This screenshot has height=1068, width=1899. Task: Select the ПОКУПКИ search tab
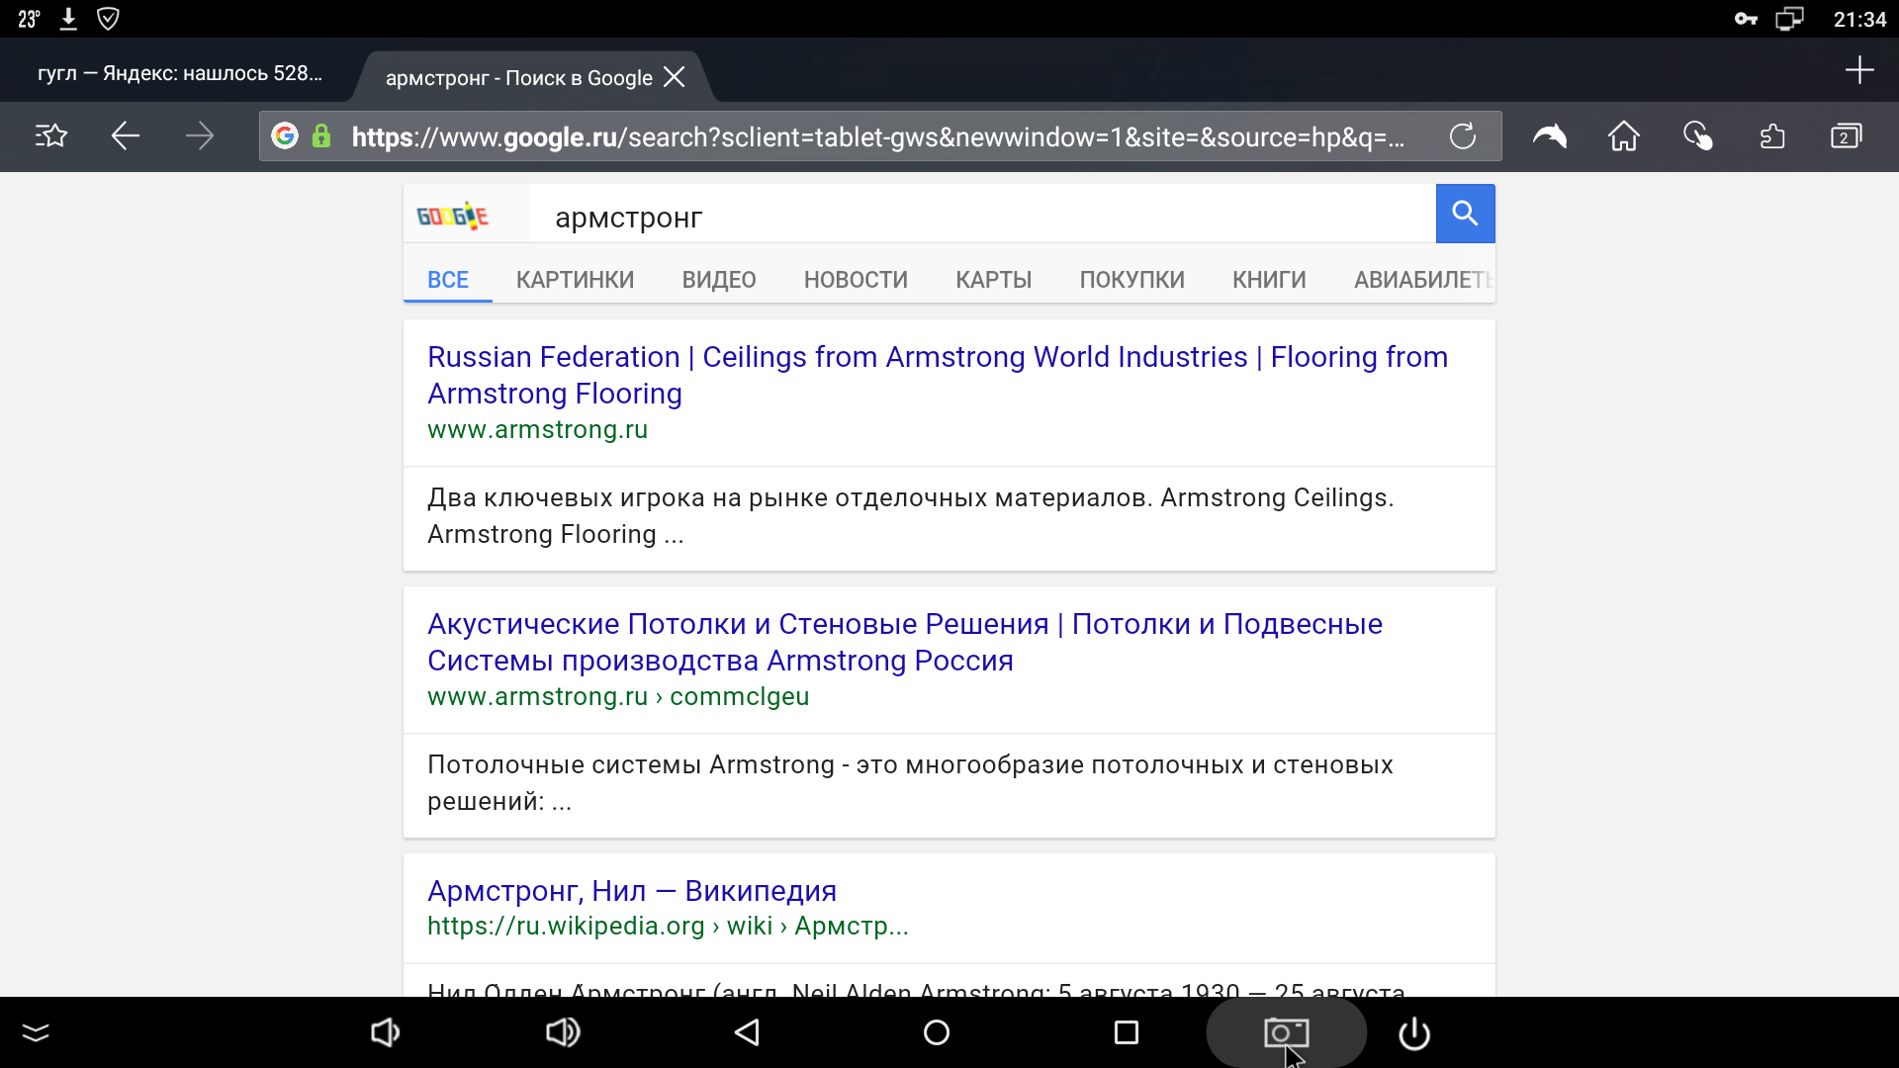1132,280
